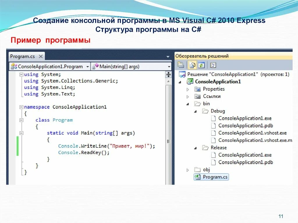Click file icon of Release ConsoleApplication1.pdb

point(213,162)
